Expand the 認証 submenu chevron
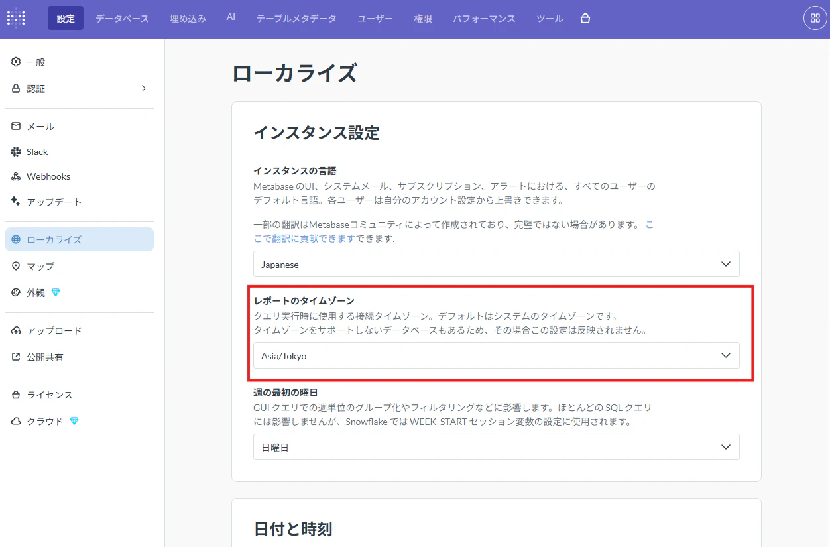 click(x=144, y=88)
